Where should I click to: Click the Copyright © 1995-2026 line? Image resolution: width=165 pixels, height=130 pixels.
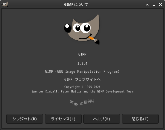coord(83,87)
